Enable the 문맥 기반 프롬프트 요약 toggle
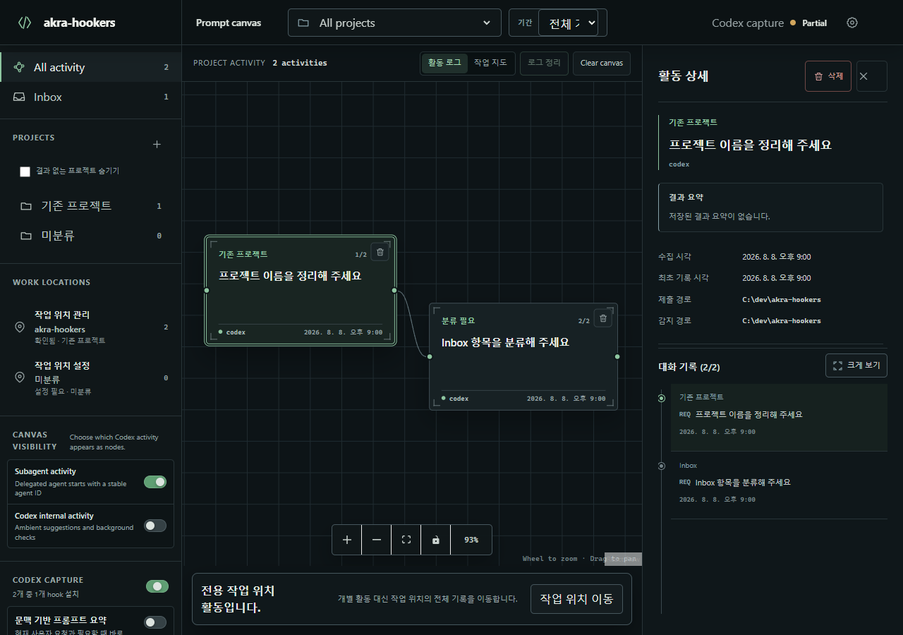903x635 pixels. coord(155,622)
